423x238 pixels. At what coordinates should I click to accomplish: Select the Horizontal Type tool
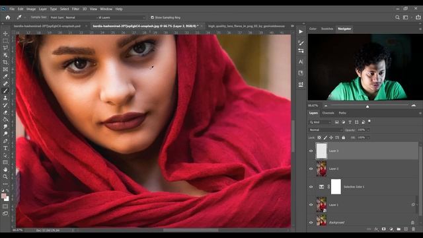(5, 148)
